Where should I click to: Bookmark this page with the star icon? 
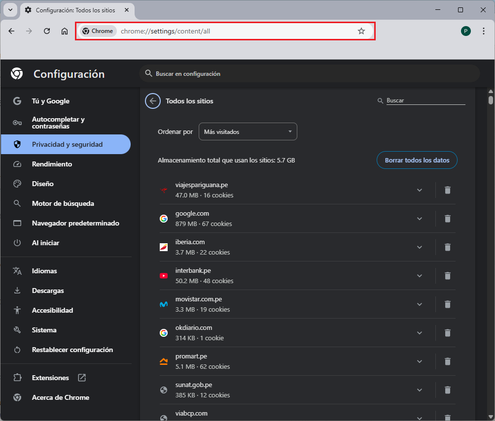coord(361,31)
